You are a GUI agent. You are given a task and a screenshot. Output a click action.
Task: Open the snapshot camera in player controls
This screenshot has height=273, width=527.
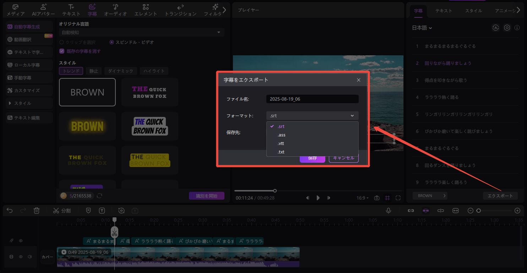click(376, 198)
